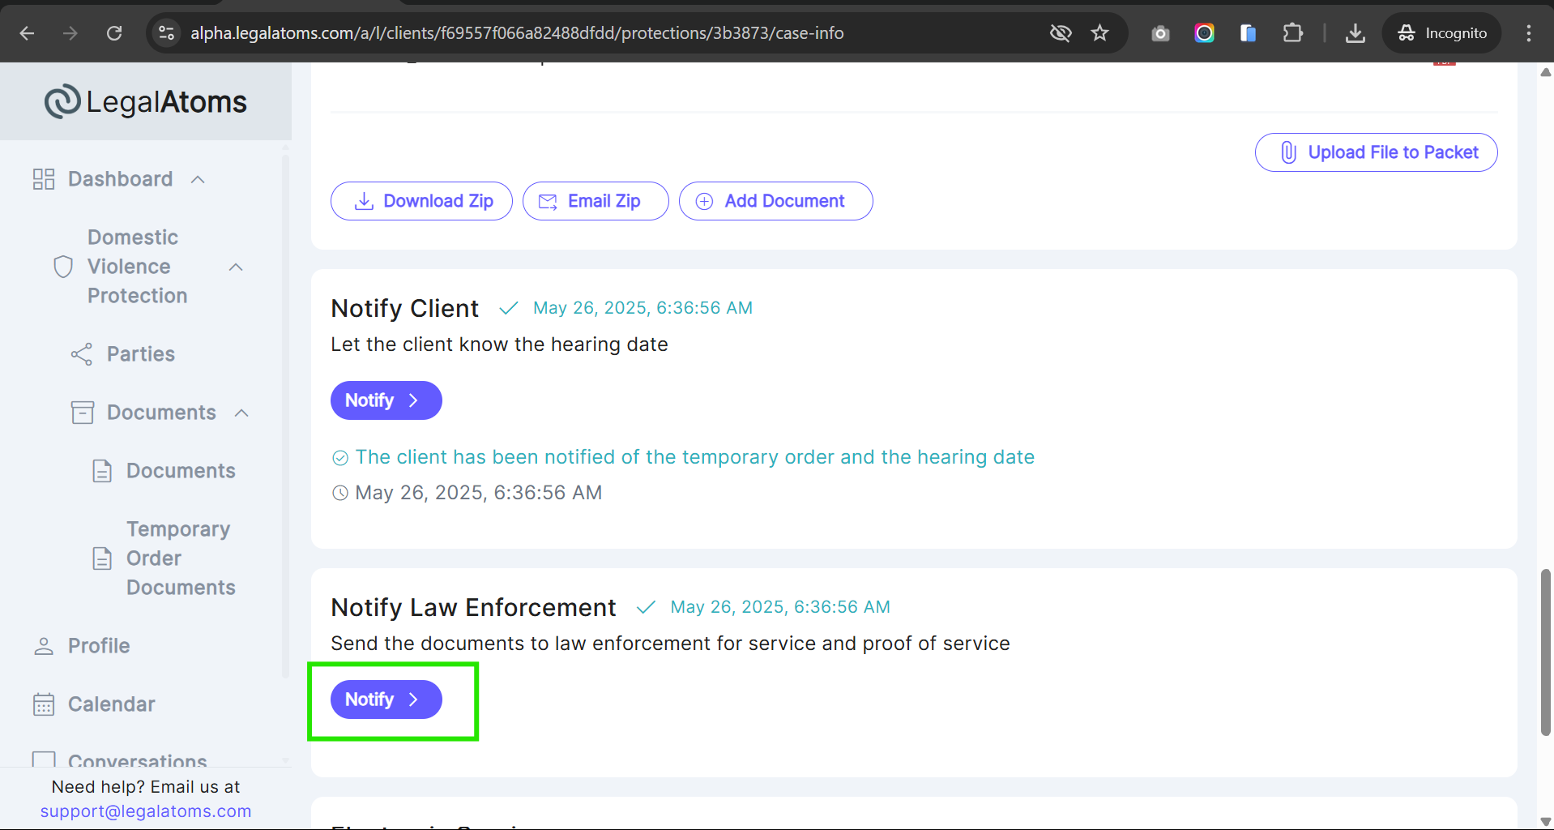This screenshot has height=830, width=1554.
Task: Collapse the Dashboard section chevron
Action: [198, 179]
